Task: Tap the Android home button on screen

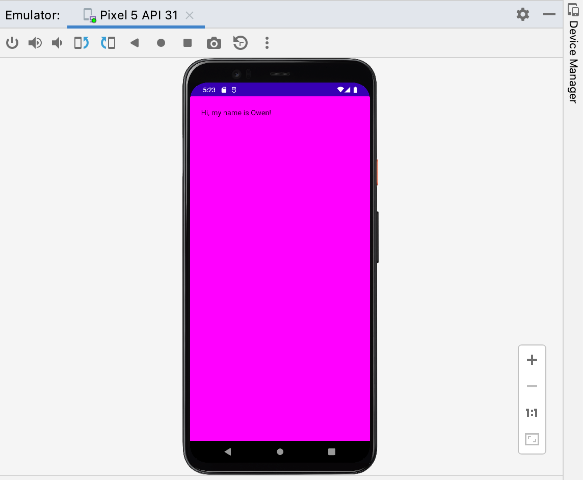Action: (x=279, y=451)
